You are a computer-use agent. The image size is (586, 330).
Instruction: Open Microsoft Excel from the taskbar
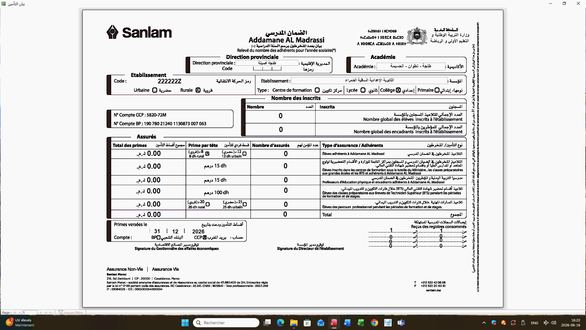361,323
